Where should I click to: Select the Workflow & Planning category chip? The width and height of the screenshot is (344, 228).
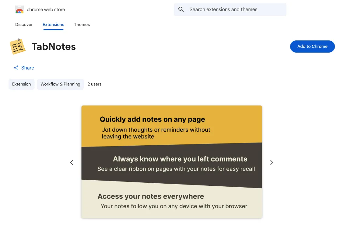pos(60,84)
